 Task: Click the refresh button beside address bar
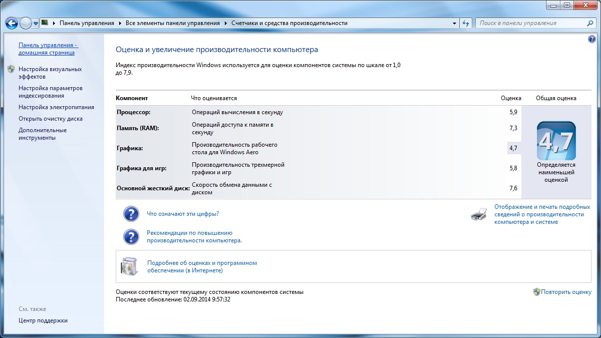point(466,23)
